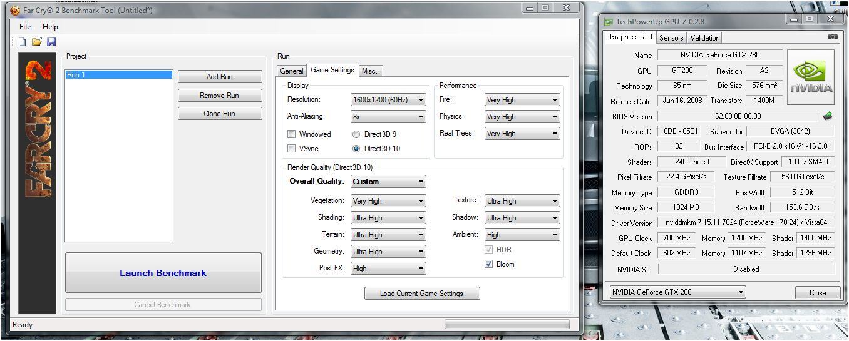
Task: Open the Shadow quality dropdown
Action: pos(522,218)
